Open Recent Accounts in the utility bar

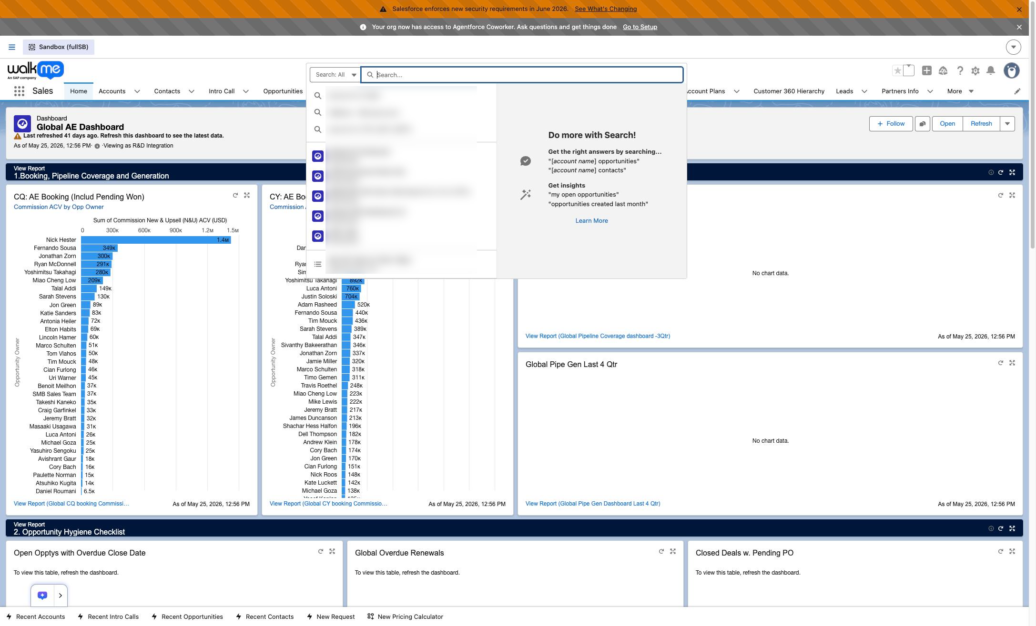[x=36, y=617]
